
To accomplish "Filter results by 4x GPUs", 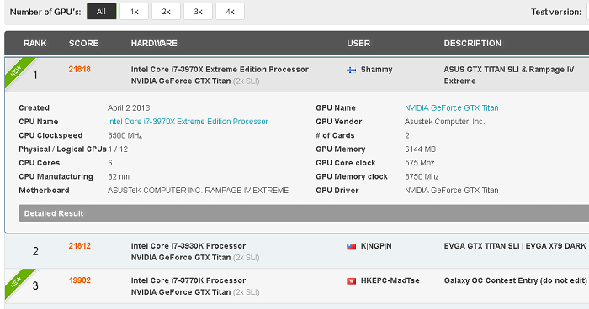I will 230,12.
